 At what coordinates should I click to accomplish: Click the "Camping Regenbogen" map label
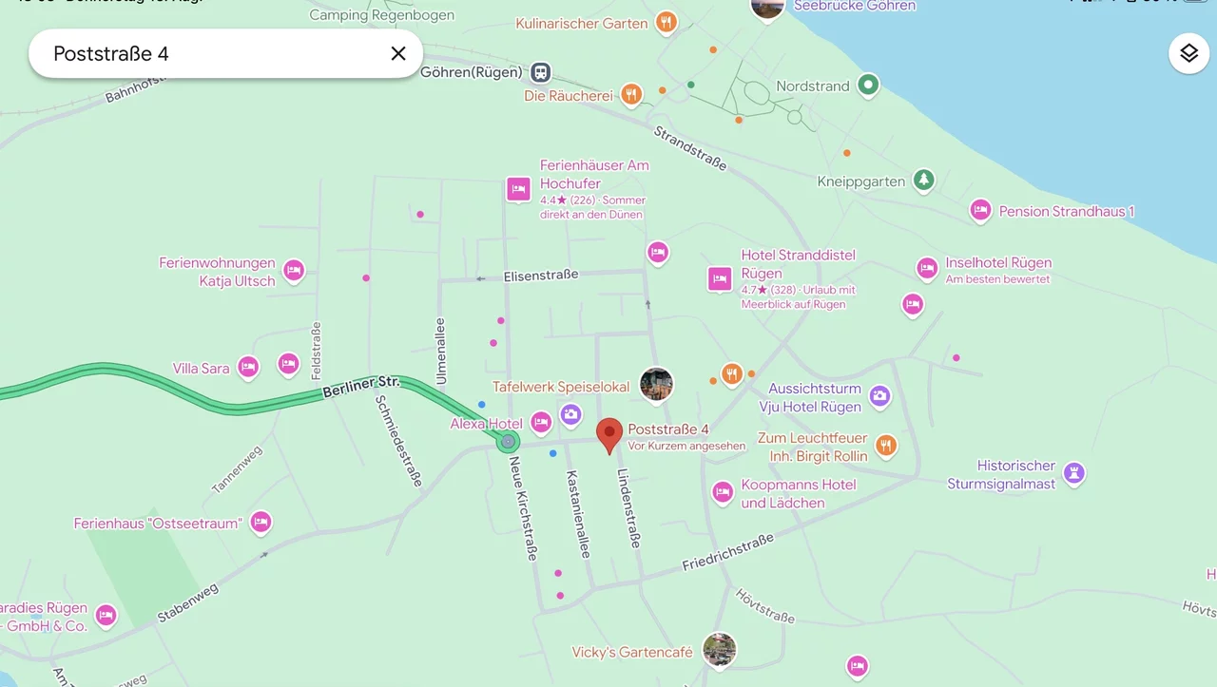[x=382, y=15]
